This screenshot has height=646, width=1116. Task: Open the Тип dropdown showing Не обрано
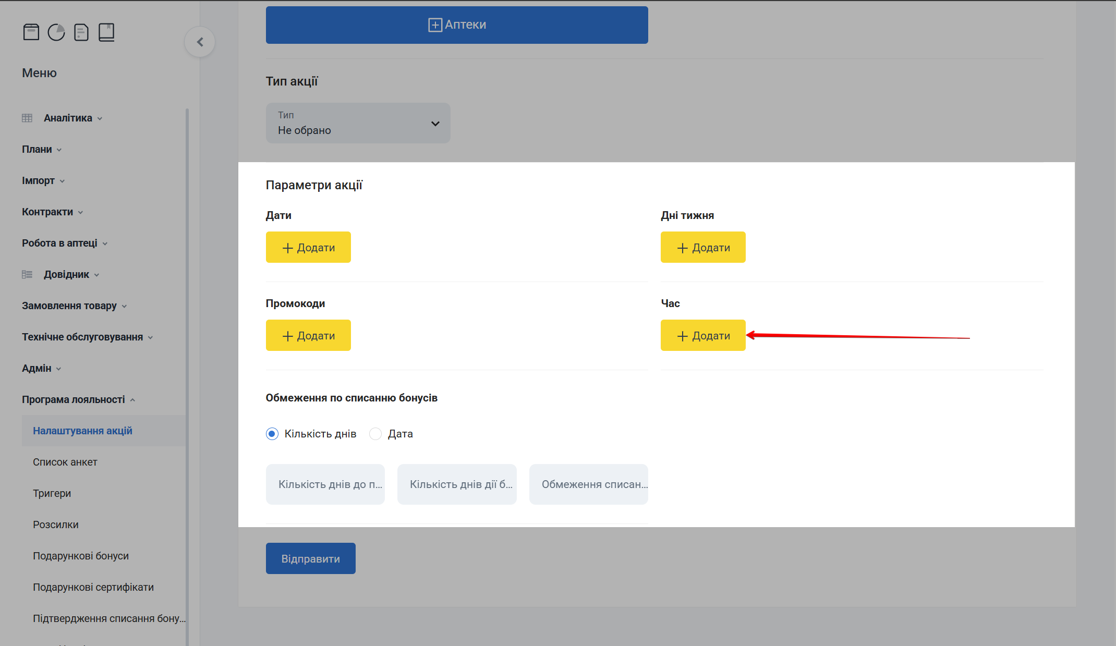click(x=358, y=123)
